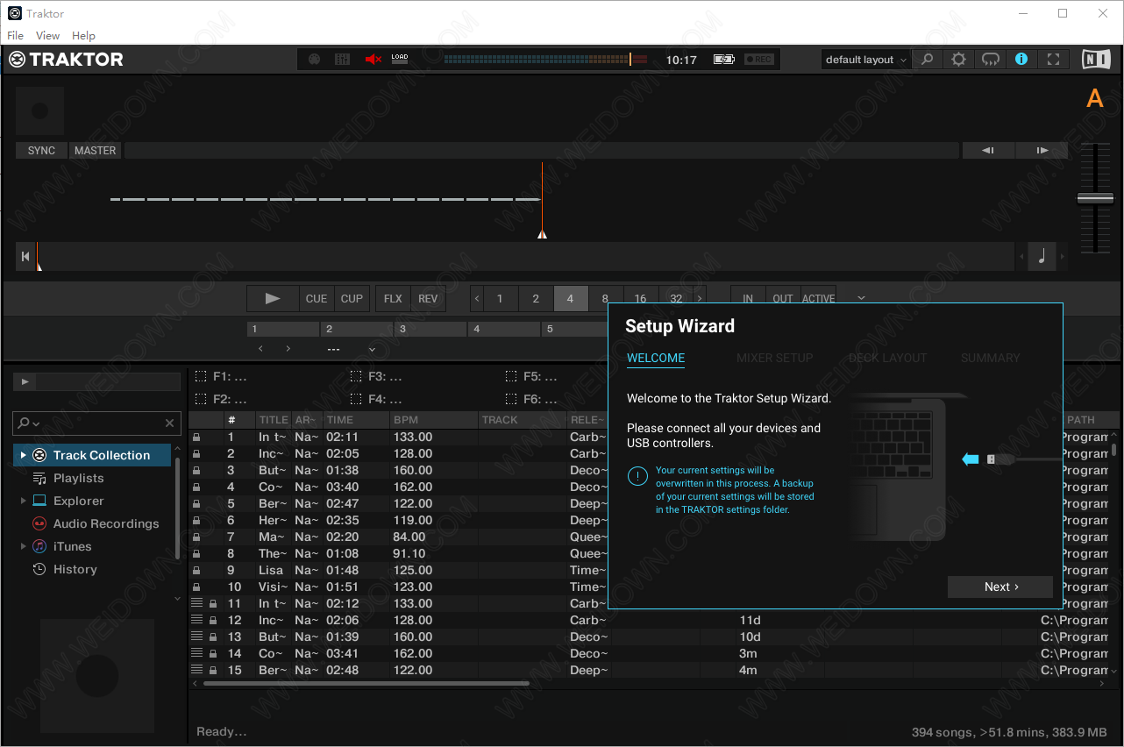This screenshot has width=1124, height=747.
Task: Click the quarter note metronome icon
Action: tap(1042, 257)
